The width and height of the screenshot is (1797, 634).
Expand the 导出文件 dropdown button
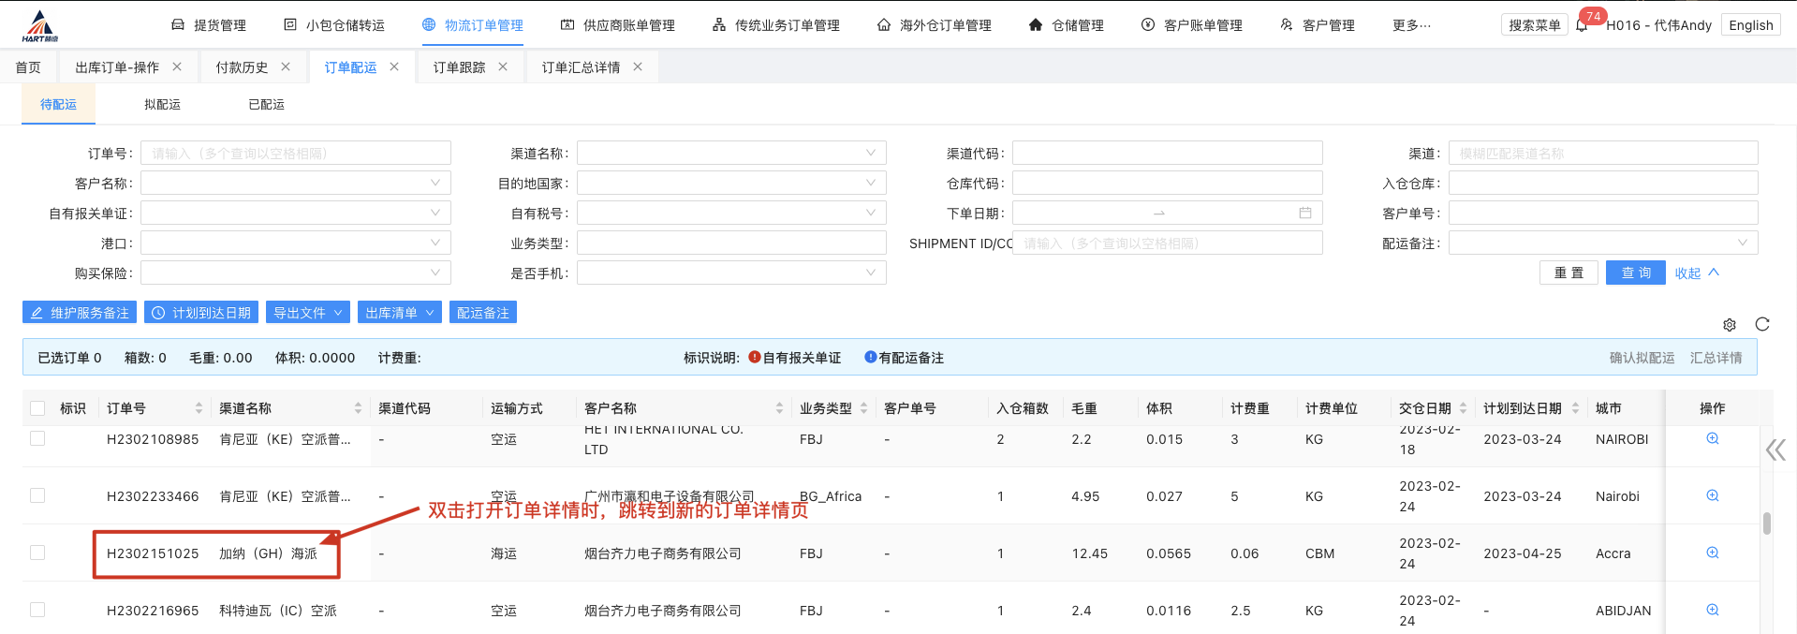coord(307,313)
